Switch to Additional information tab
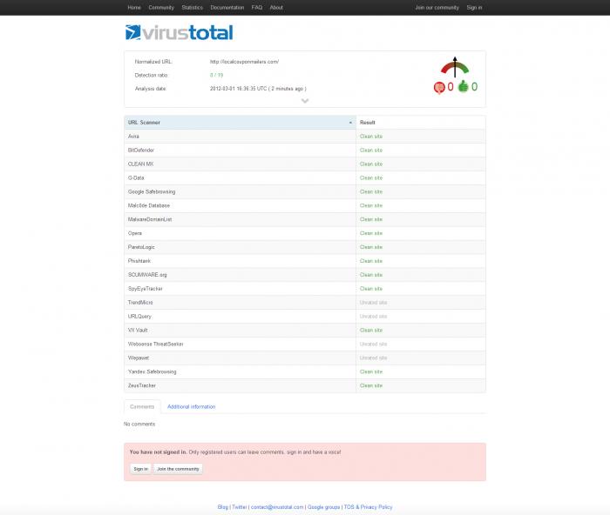The image size is (610, 515). pyautogui.click(x=191, y=406)
